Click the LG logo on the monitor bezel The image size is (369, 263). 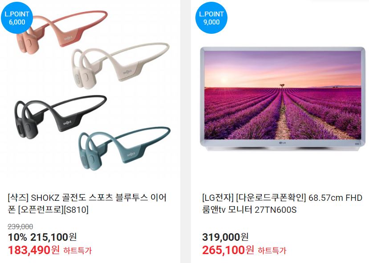[282, 143]
